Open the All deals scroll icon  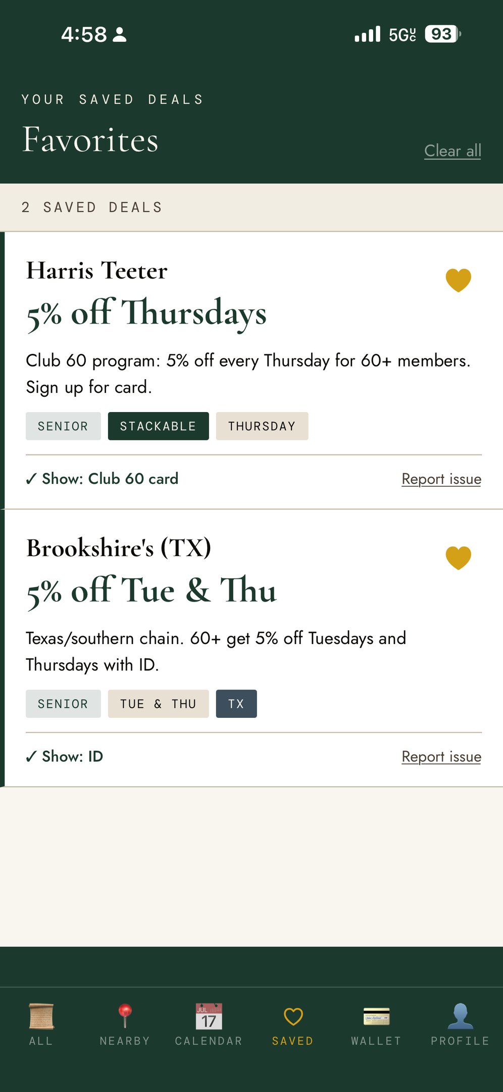click(41, 1016)
